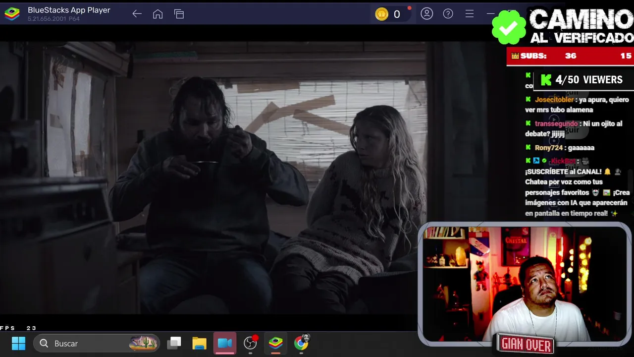
Task: Click the Buscar taskbar search box
Action: click(x=96, y=343)
